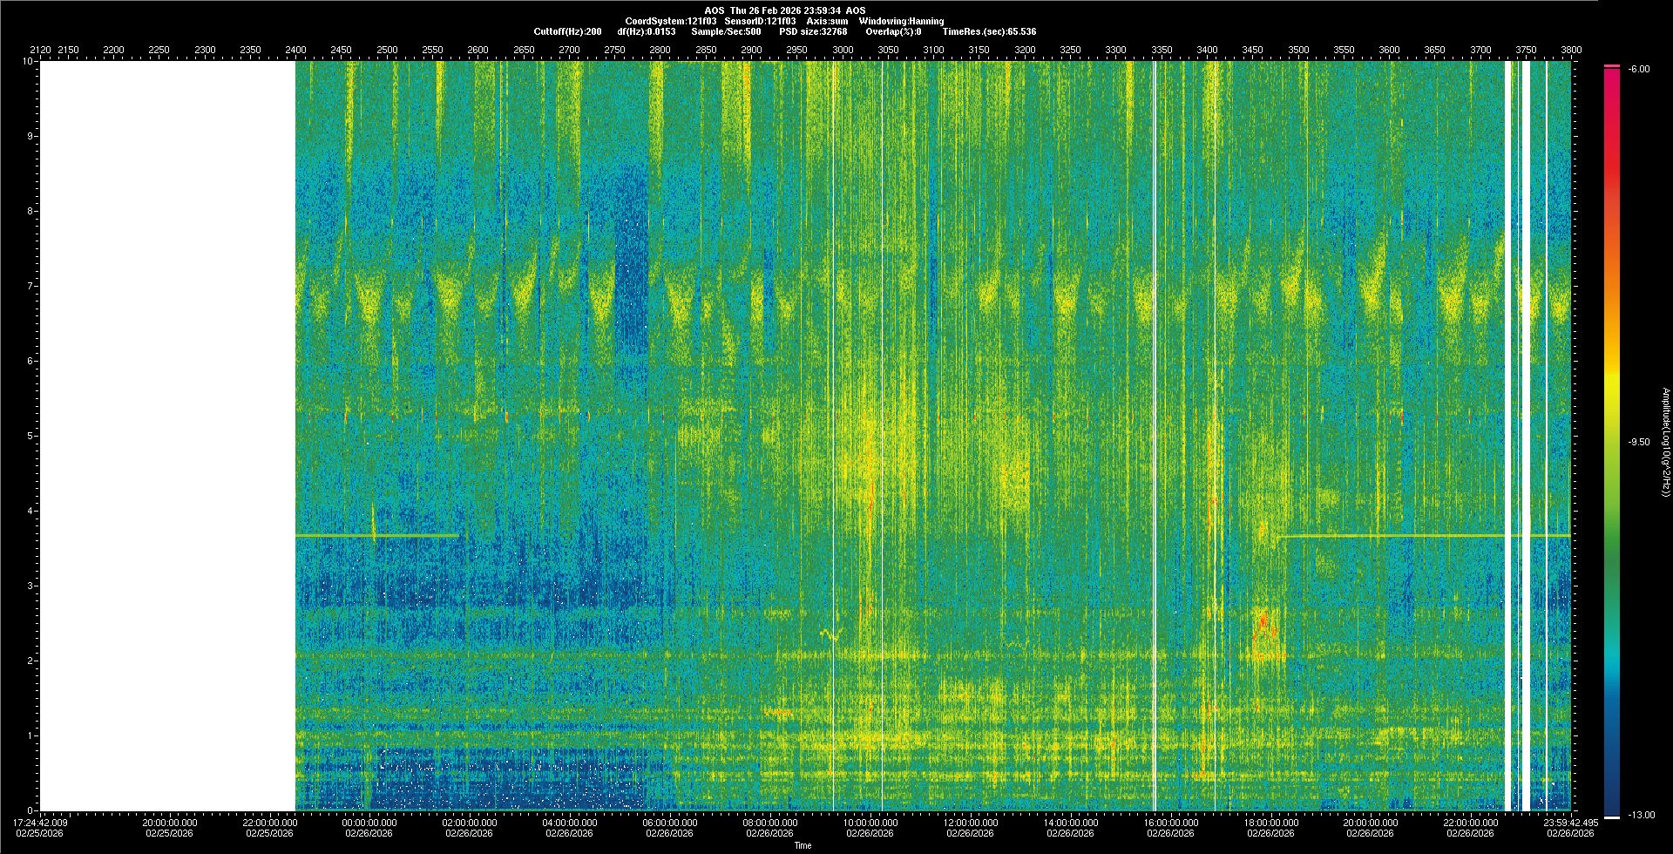Click the blank white data gap region

pos(167,436)
